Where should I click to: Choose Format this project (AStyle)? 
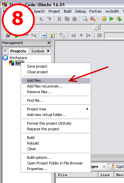[56, 123]
